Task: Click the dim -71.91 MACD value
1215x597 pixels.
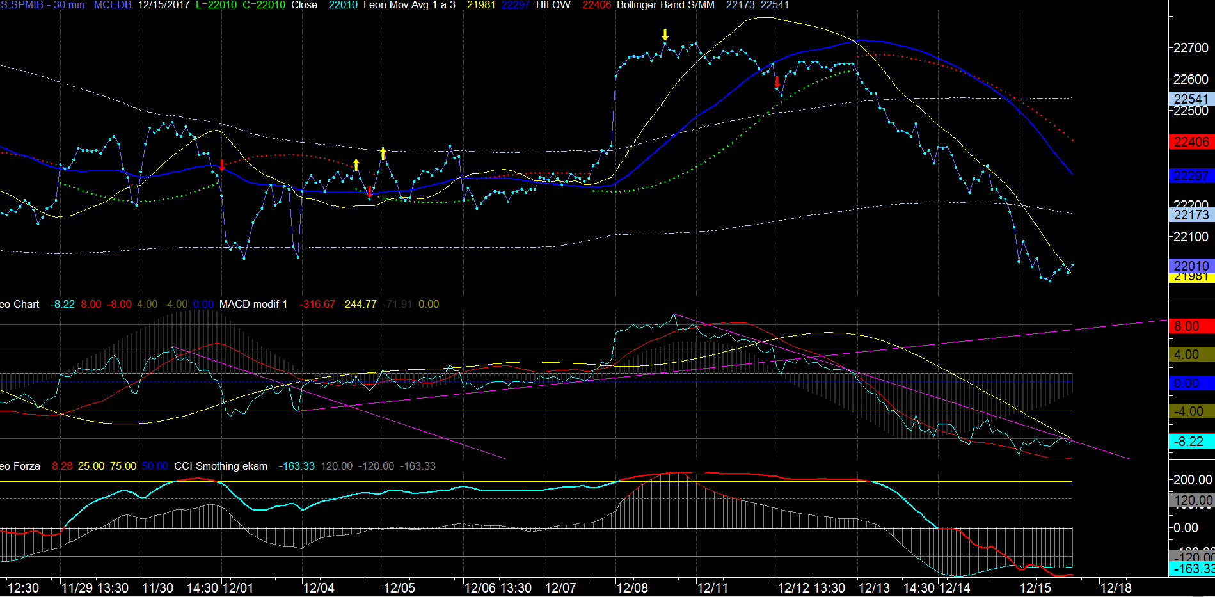Action: tap(398, 305)
